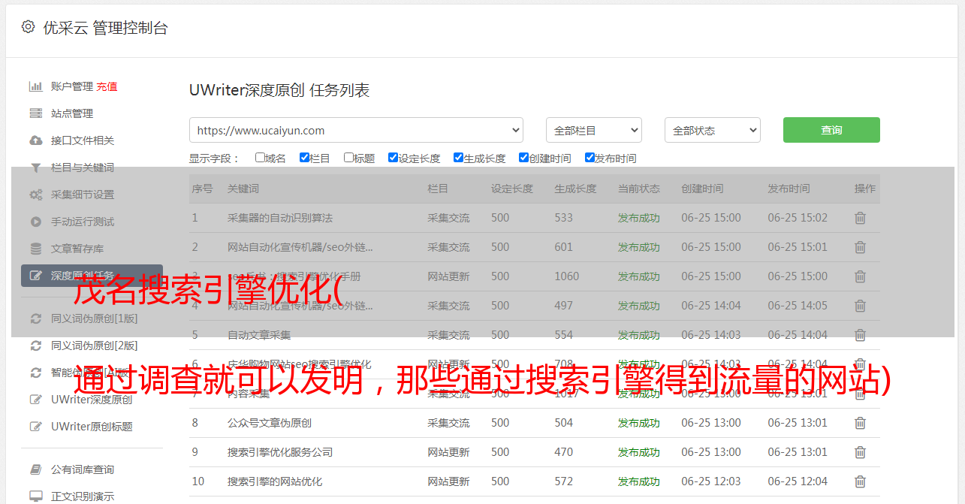
Task: Click trash icon for row 3 with length 1060
Action: click(860, 276)
